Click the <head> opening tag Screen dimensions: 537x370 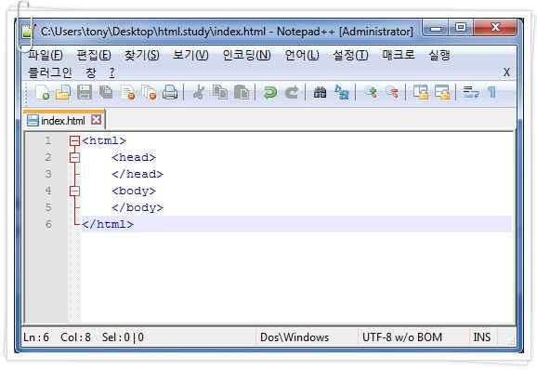pyautogui.click(x=134, y=158)
